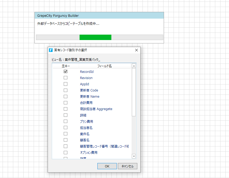Tick the 更新者 Code checkbox
This screenshot has width=229, height=178.
[66, 90]
